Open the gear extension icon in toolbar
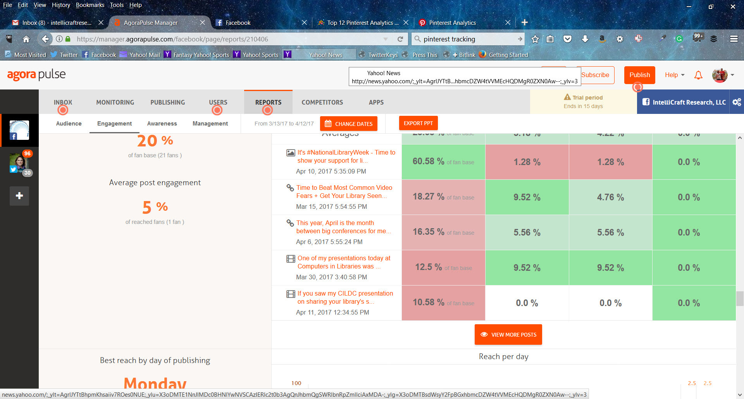This screenshot has width=744, height=399. tap(620, 39)
